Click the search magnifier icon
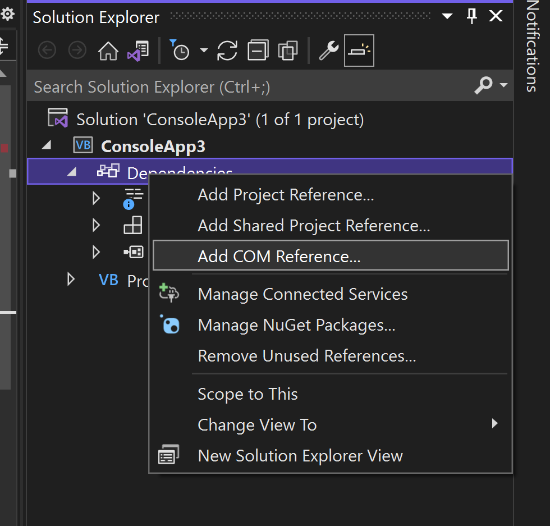Viewport: 550px width, 526px height. point(483,85)
